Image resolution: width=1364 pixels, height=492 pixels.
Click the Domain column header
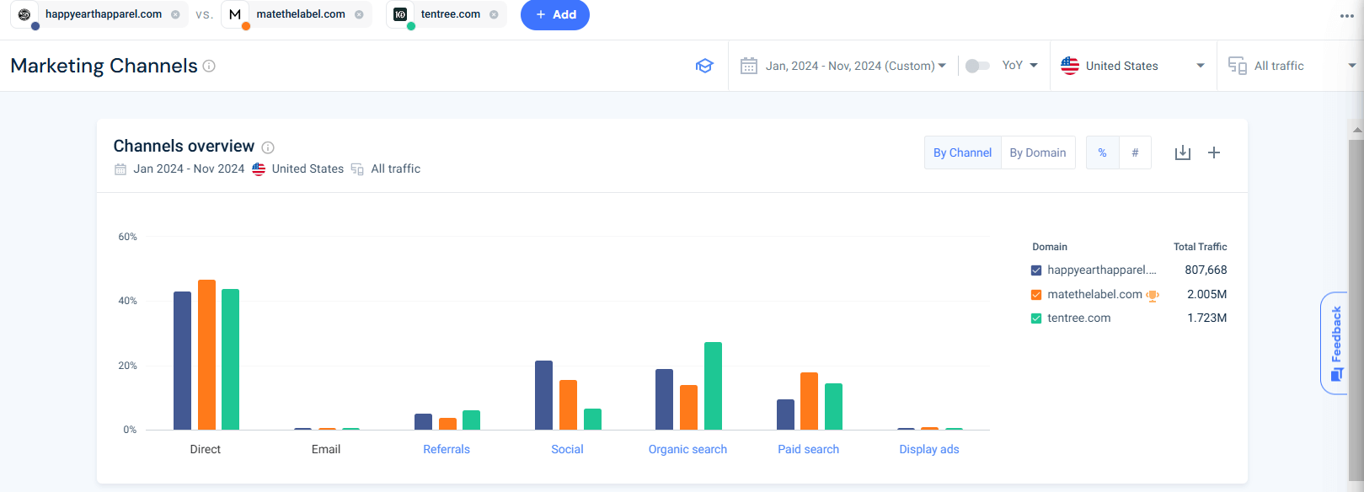pos(1050,247)
